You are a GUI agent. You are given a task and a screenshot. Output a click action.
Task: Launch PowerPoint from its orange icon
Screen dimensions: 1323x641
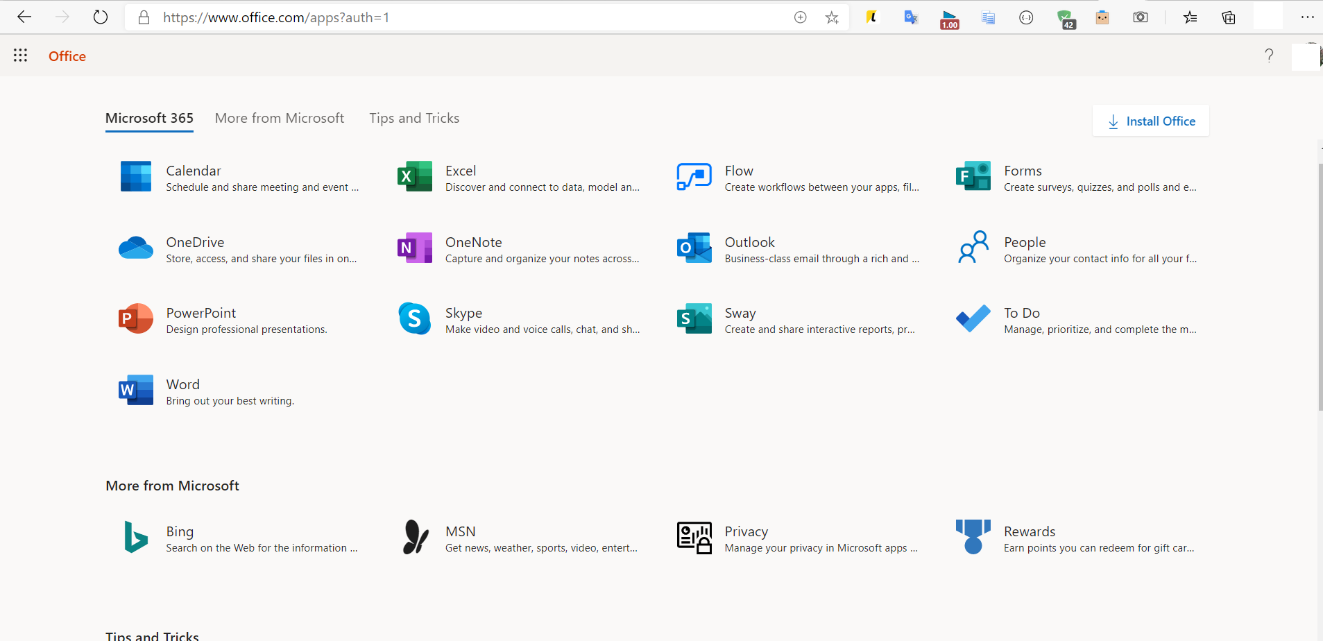136,318
